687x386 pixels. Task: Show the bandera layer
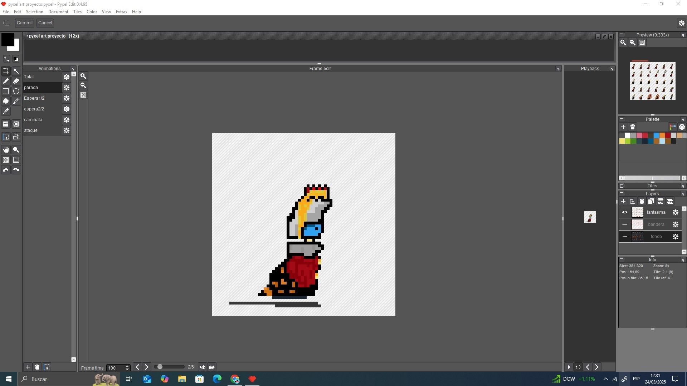(x=625, y=225)
